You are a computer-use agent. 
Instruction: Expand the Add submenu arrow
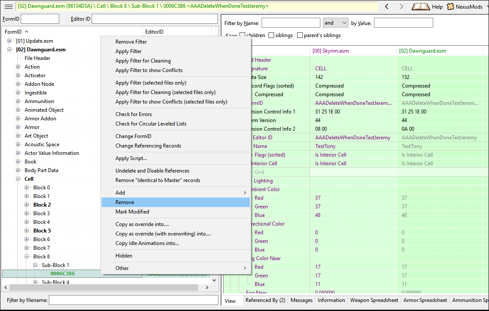click(x=245, y=193)
